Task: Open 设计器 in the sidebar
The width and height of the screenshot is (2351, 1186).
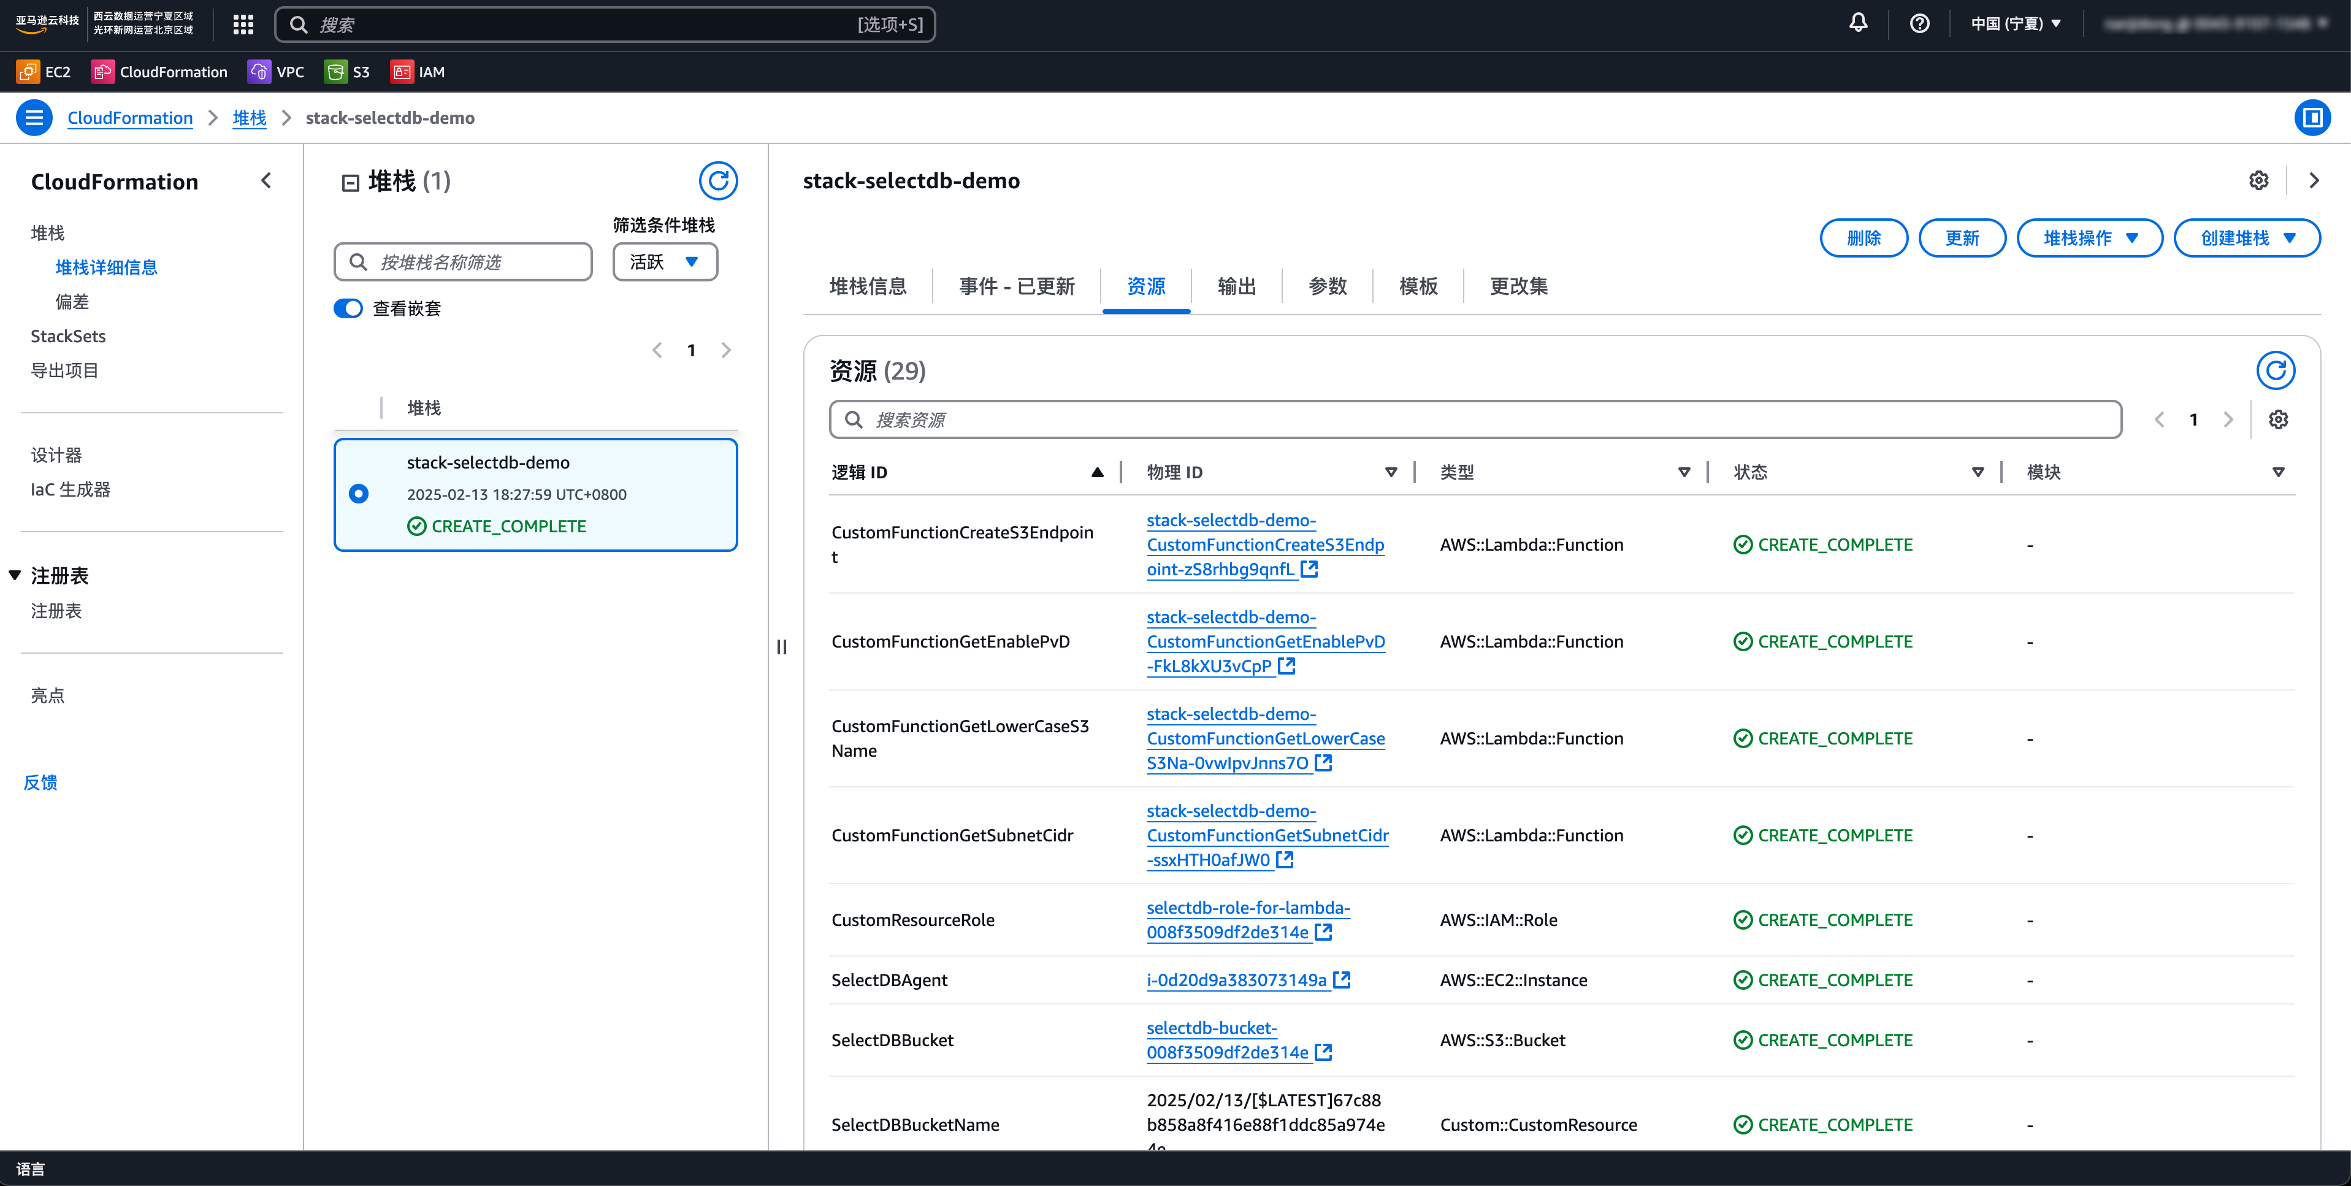Action: [x=56, y=454]
